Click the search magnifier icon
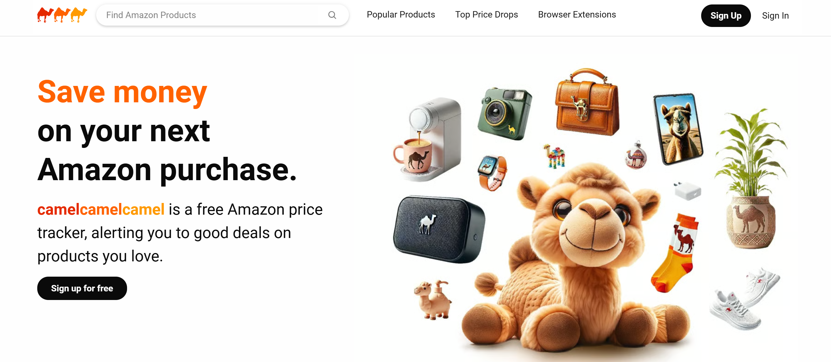 332,15
